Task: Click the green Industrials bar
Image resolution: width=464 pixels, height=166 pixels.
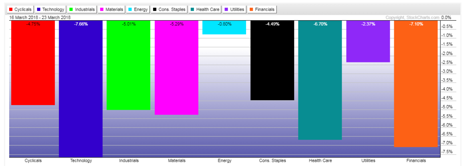Action: [x=129, y=65]
